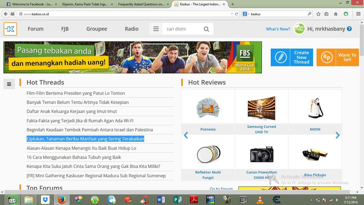364x205 pixels.
Task: Open Radio menu item
Action: (x=132, y=29)
